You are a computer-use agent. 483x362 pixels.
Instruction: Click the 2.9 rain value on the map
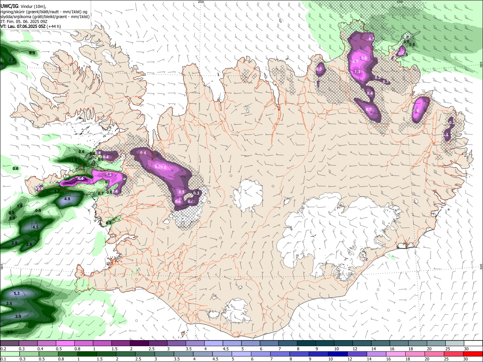14,243
